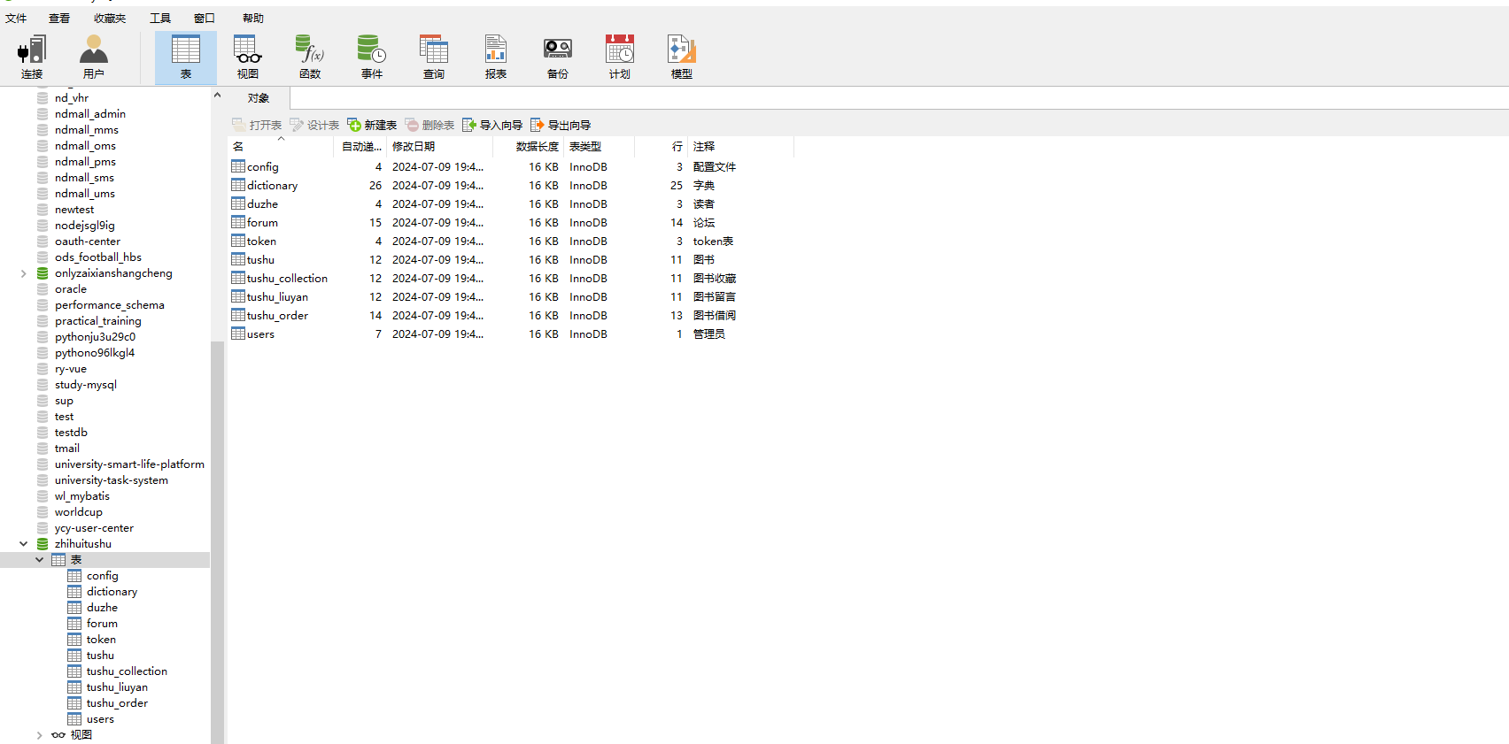Select the ry-vue database
The height and width of the screenshot is (744, 1509).
click(x=71, y=369)
